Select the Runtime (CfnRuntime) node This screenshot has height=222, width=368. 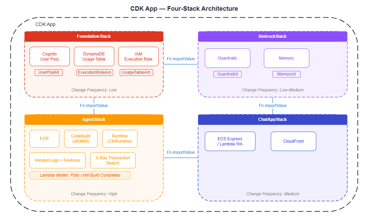click(120, 139)
